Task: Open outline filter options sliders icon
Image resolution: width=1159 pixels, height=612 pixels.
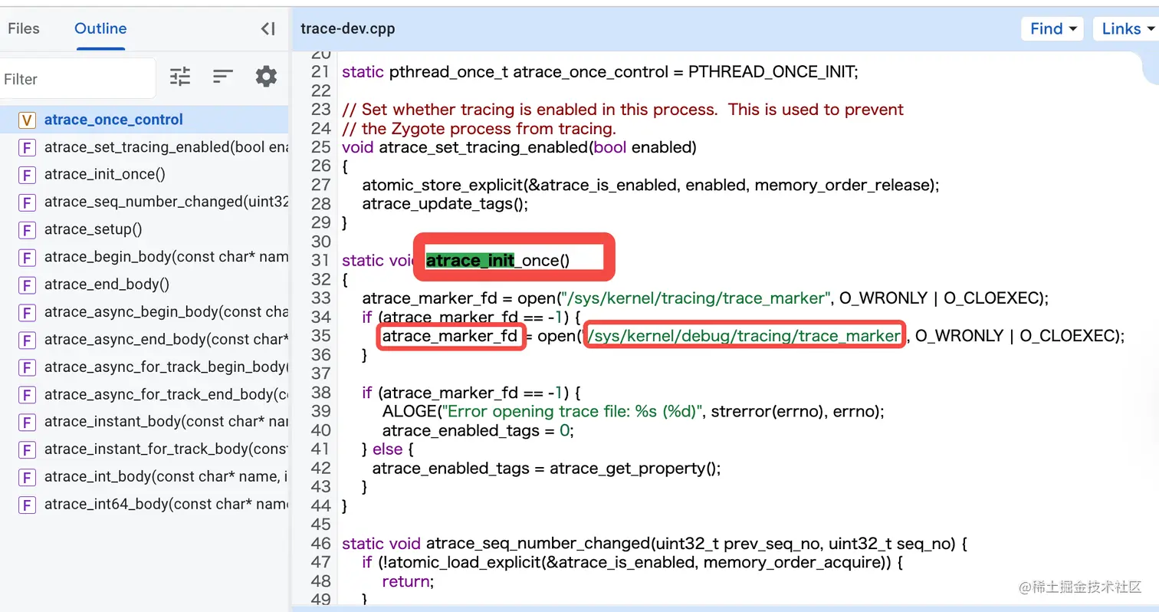Action: pyautogui.click(x=180, y=76)
